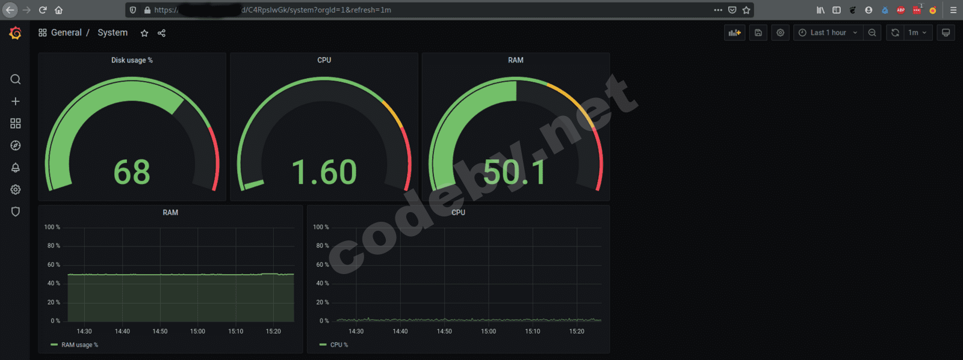Mark dashboard as favorite with star
This screenshot has height=360, width=963.
pos(144,33)
